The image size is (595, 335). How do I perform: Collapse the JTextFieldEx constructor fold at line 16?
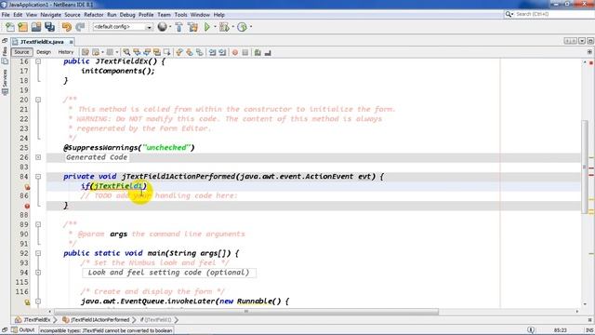pyautogui.click(x=38, y=61)
